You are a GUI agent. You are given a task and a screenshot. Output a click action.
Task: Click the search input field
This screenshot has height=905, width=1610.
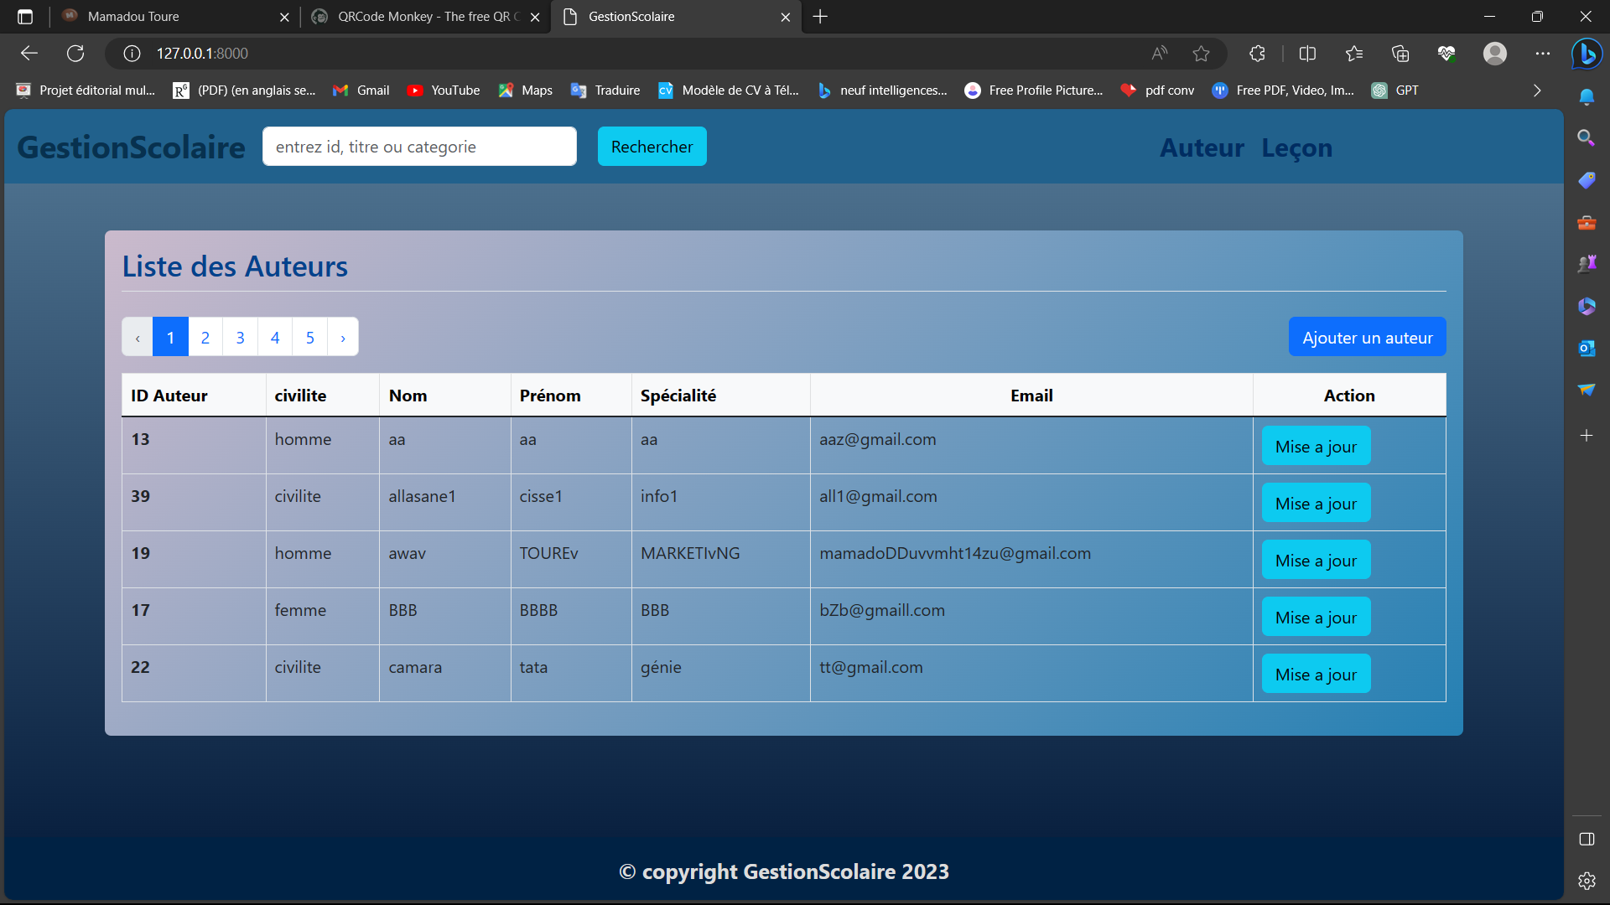[x=419, y=145]
